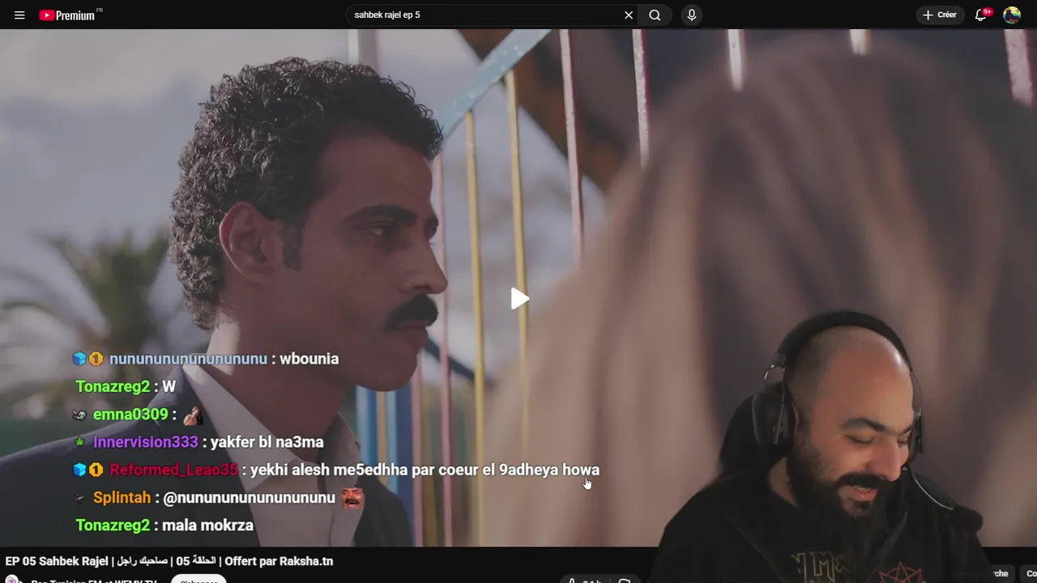Image resolution: width=1037 pixels, height=583 pixels.
Task: Clear the search text with the X button
Action: (629, 15)
